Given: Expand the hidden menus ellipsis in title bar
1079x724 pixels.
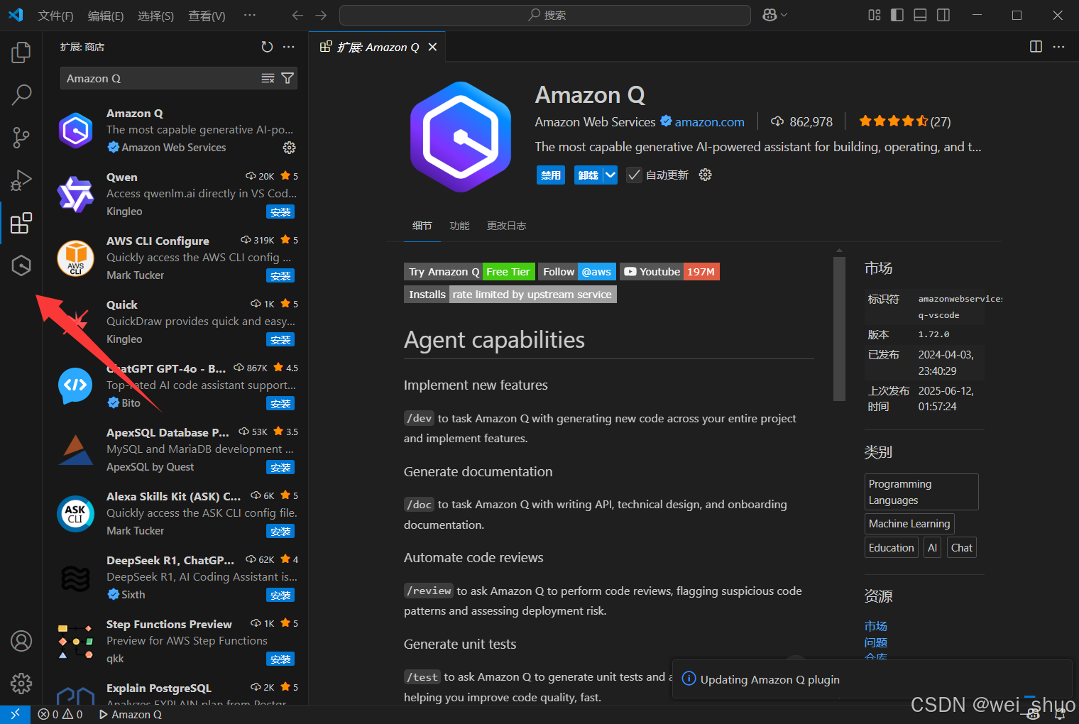Looking at the screenshot, I should pyautogui.click(x=249, y=15).
